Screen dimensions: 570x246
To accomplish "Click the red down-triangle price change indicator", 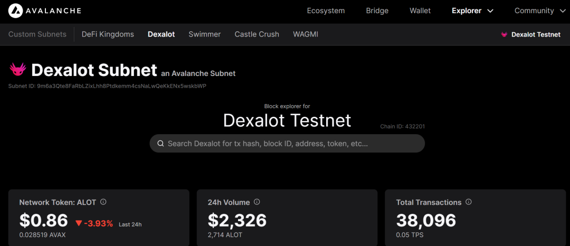I will (x=79, y=223).
